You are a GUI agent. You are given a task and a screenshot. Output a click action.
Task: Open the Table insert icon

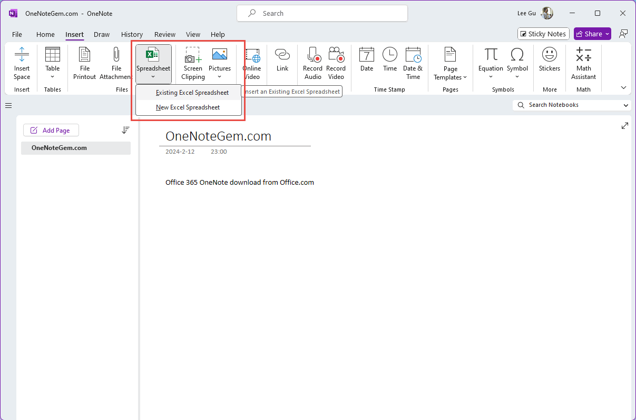point(53,54)
